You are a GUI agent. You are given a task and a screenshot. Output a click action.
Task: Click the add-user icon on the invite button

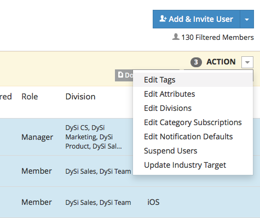(x=163, y=19)
